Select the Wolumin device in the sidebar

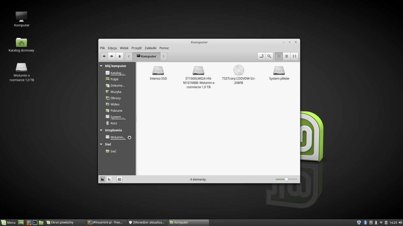click(115, 137)
